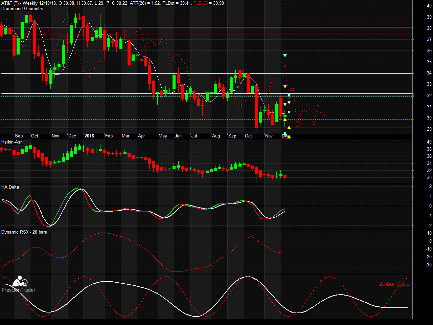433x325 pixels.
Task: Click the 'C 30.22' close value
Action: coord(120,3)
